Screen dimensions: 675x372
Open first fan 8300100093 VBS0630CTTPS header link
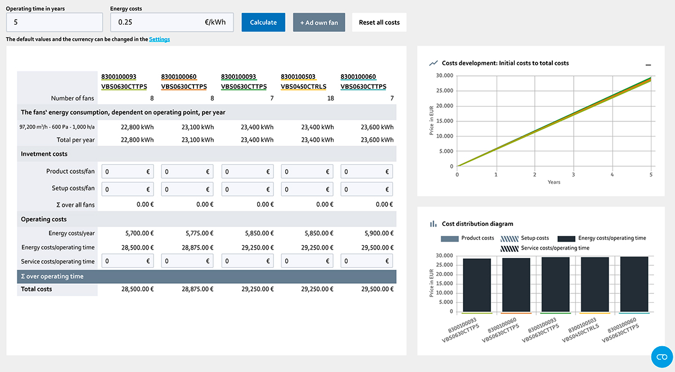[124, 81]
